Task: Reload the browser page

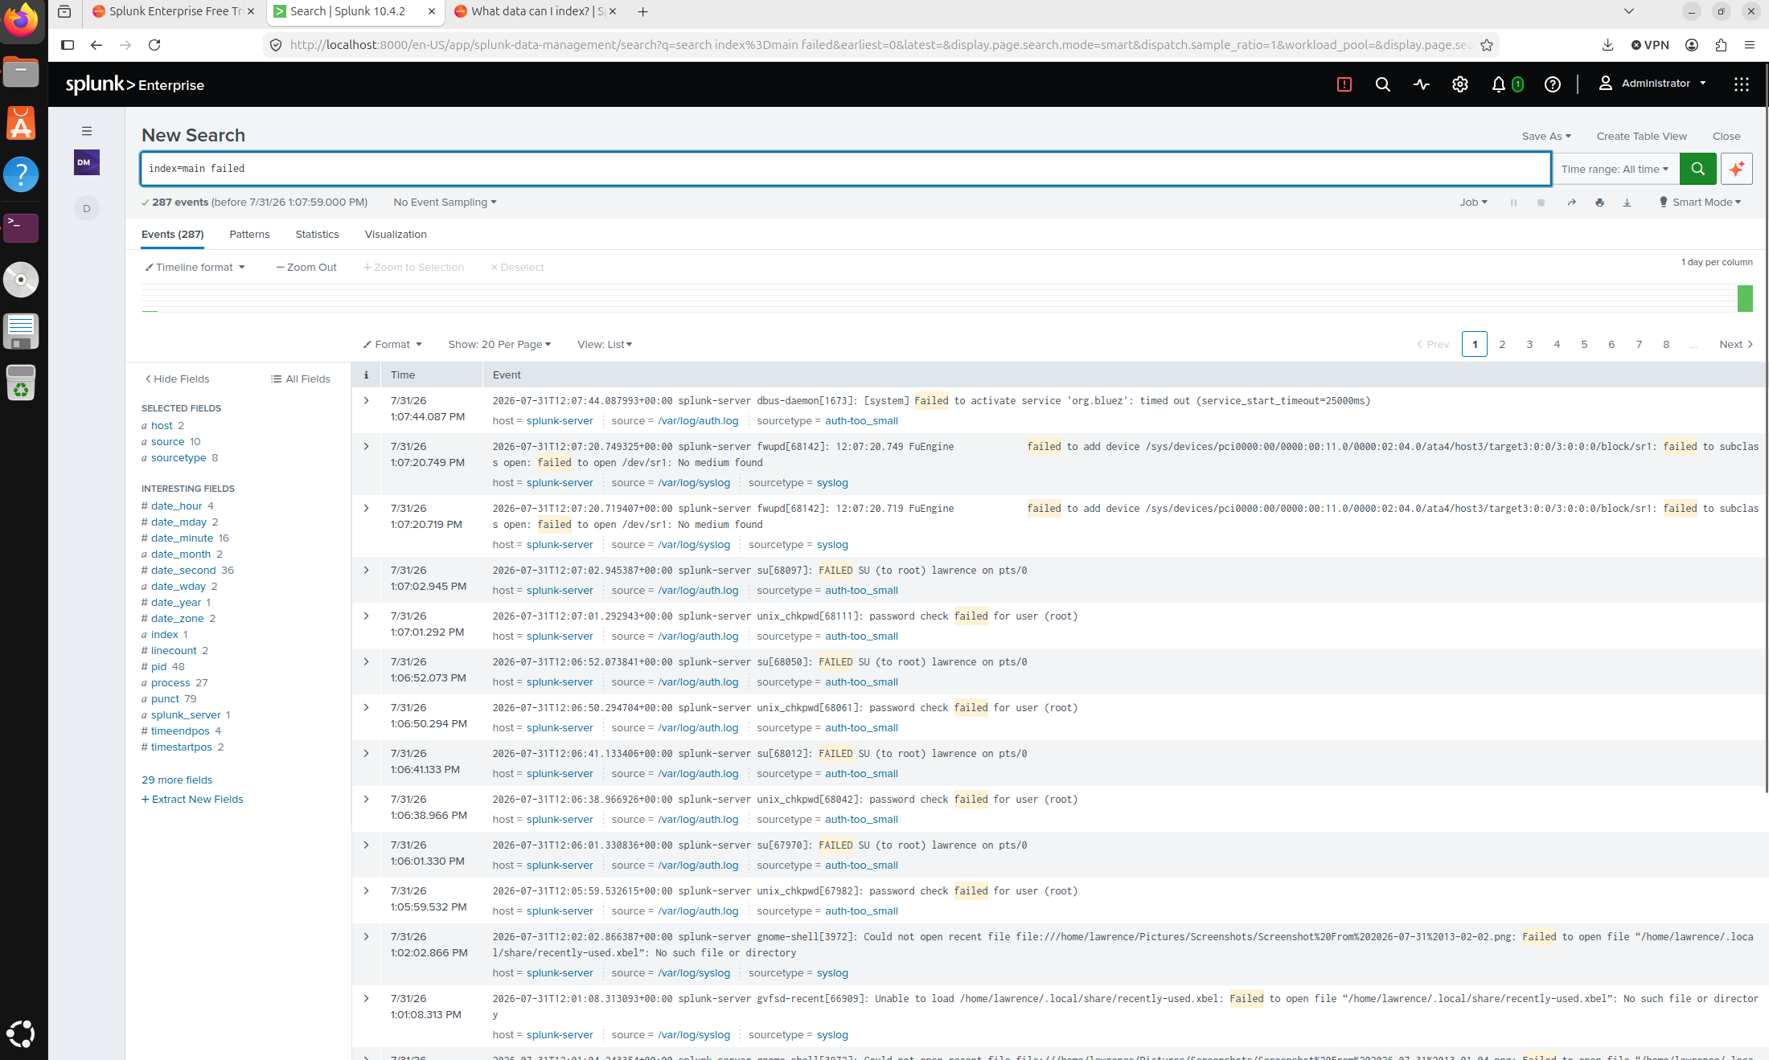Action: (x=154, y=45)
